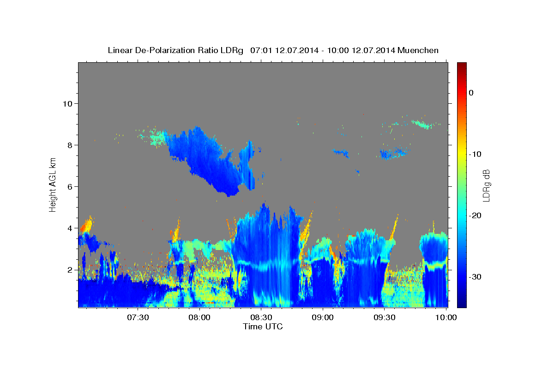Click the colorbar value label -30
The height and width of the screenshot is (369, 554).
(x=476, y=277)
